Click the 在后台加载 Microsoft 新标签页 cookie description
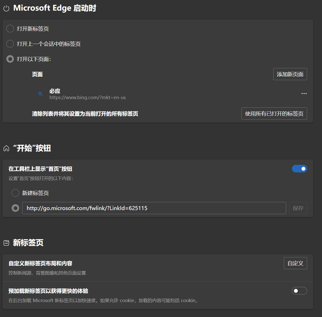The image size is (322, 317). point(104,301)
